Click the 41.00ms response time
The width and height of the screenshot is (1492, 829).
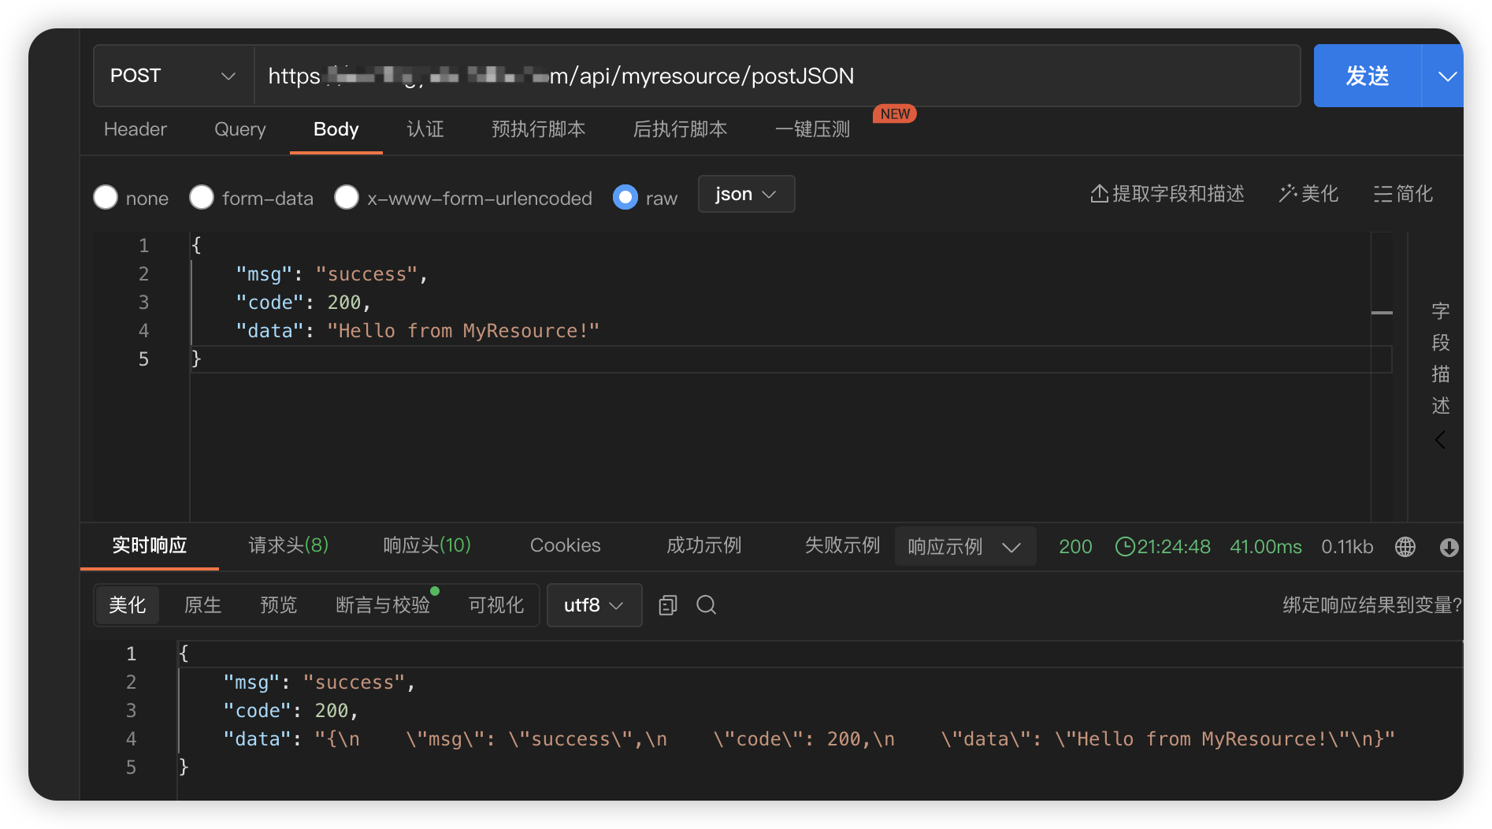pyautogui.click(x=1266, y=547)
